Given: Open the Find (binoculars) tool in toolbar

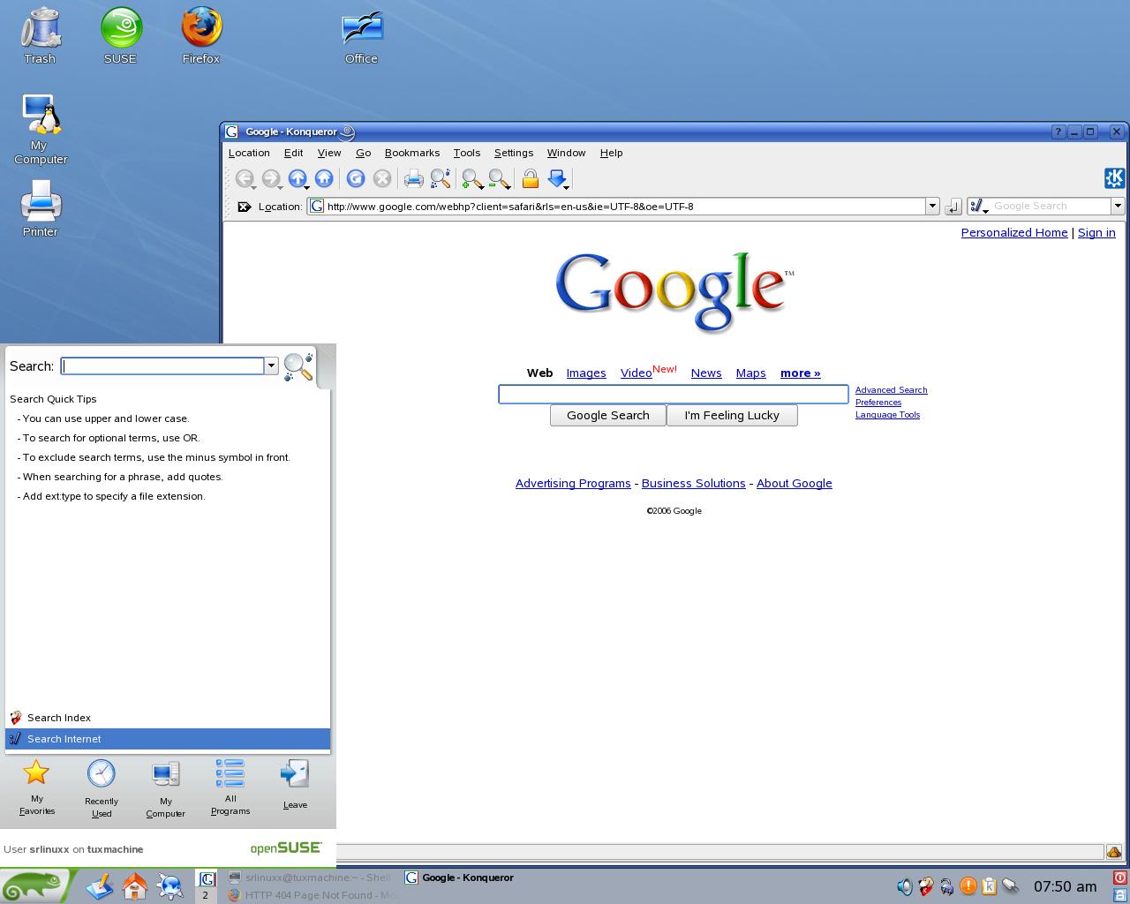Looking at the screenshot, I should [x=440, y=178].
